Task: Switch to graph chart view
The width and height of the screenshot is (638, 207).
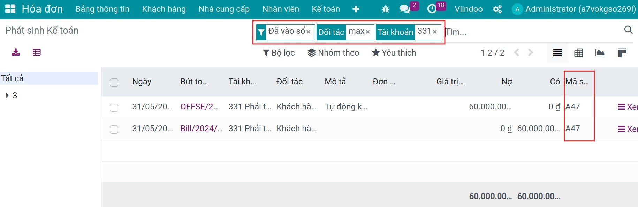Action: click(x=600, y=53)
